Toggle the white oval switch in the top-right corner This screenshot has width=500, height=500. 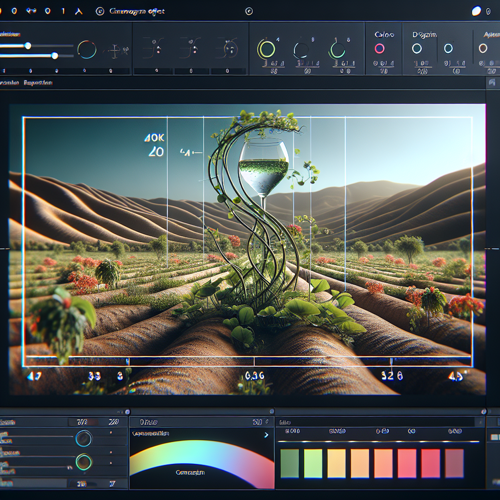pyautogui.click(x=477, y=11)
